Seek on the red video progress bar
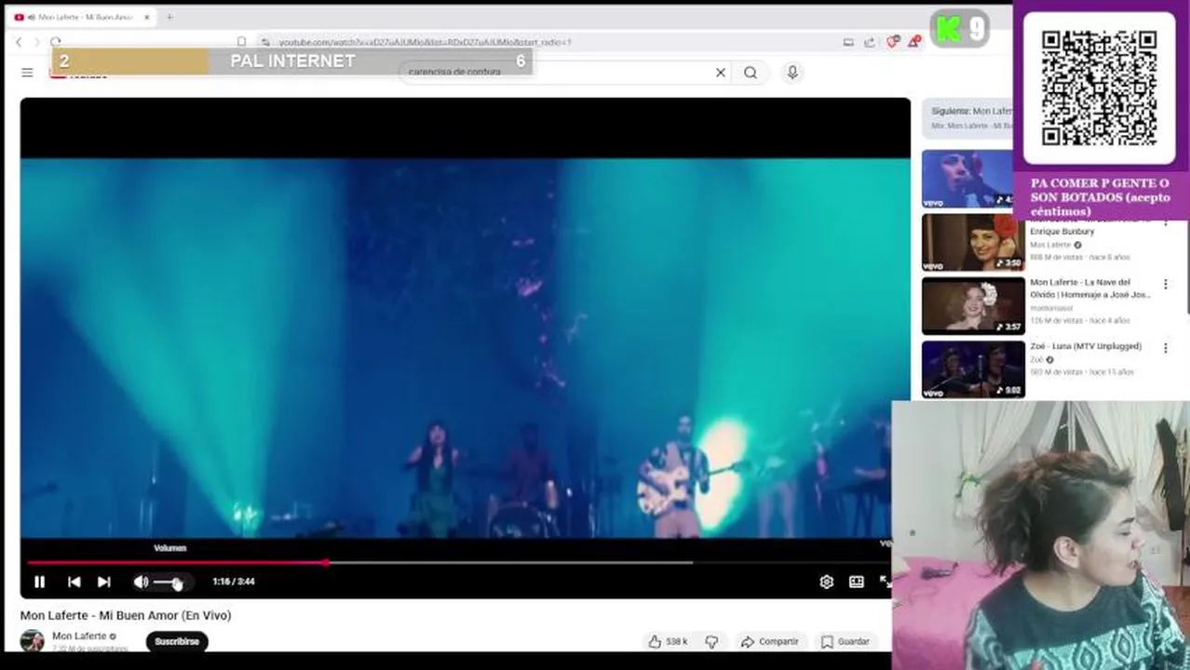Viewport: 1190px width, 670px height. tap(177, 562)
